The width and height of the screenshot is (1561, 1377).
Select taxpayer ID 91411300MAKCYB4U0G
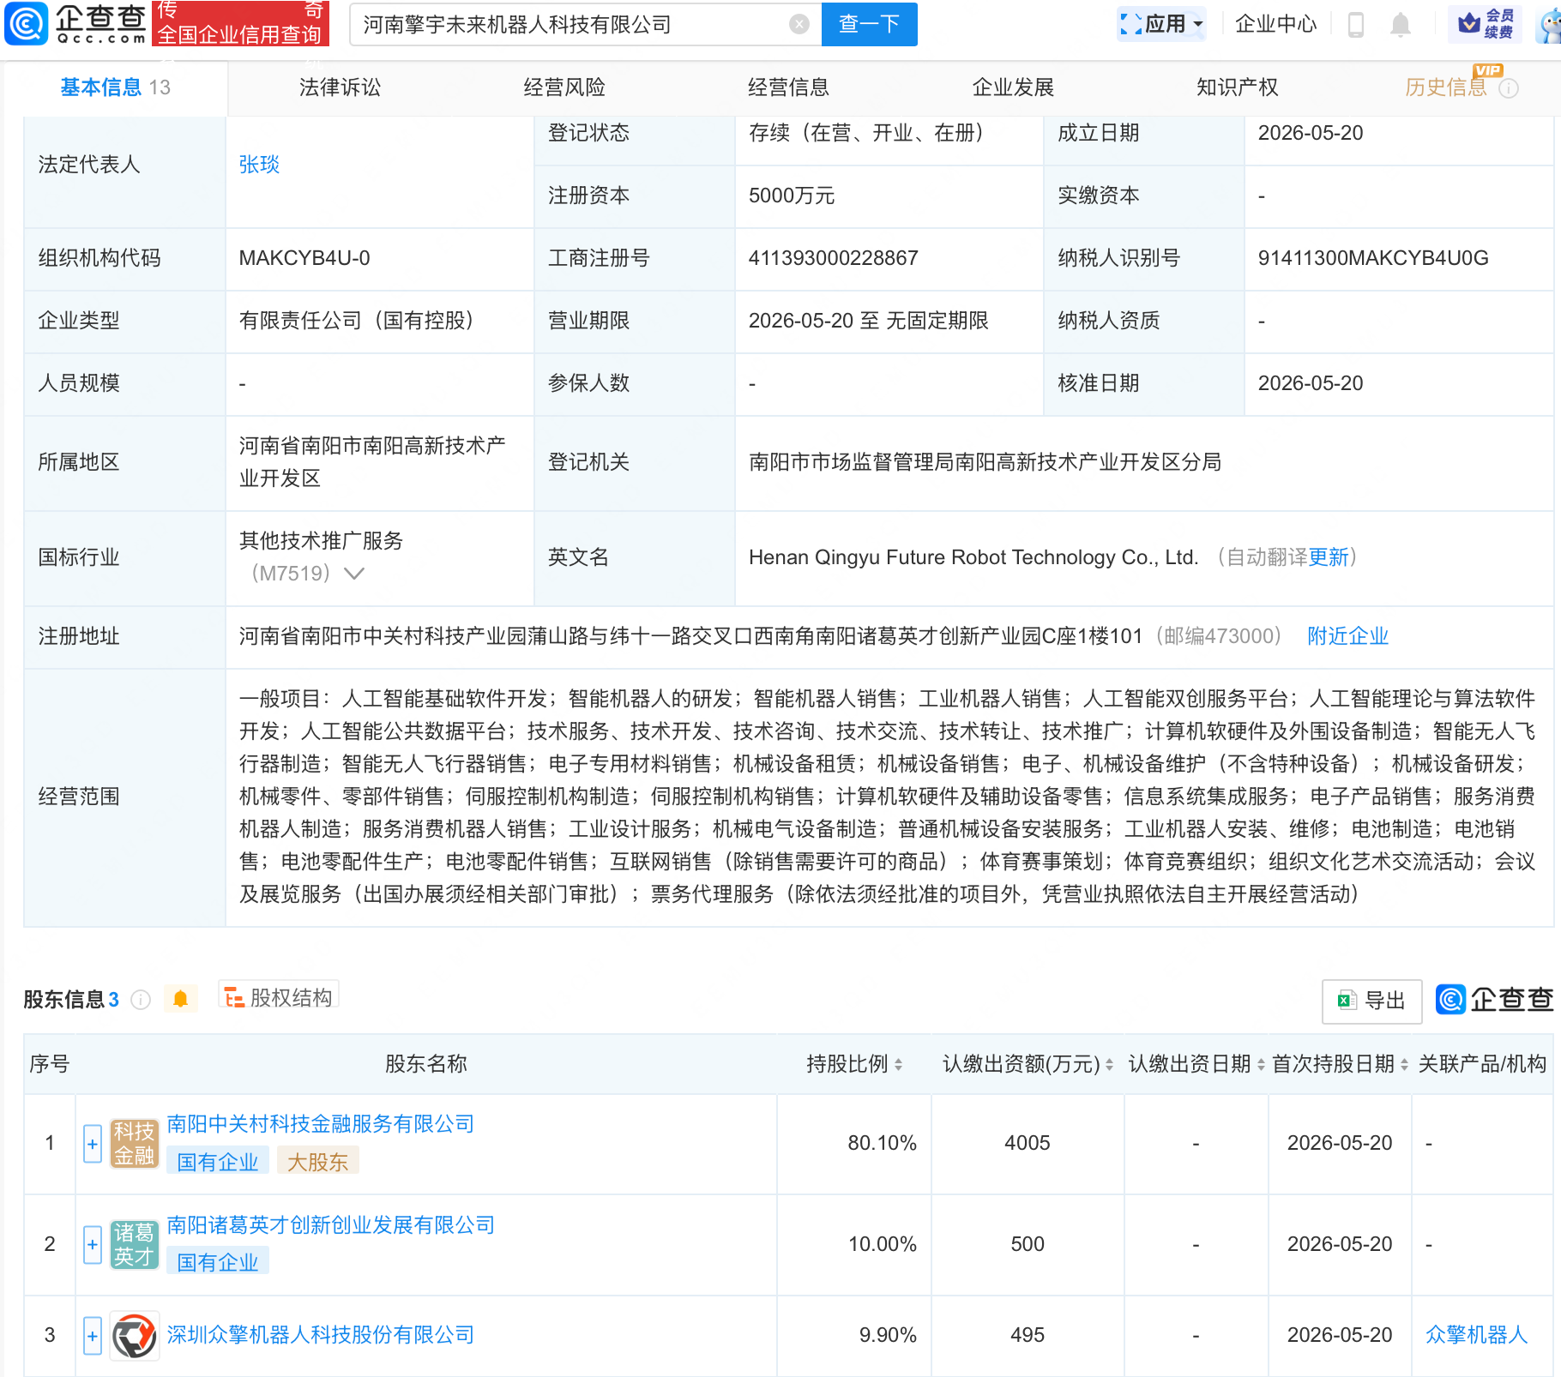[x=1372, y=258]
